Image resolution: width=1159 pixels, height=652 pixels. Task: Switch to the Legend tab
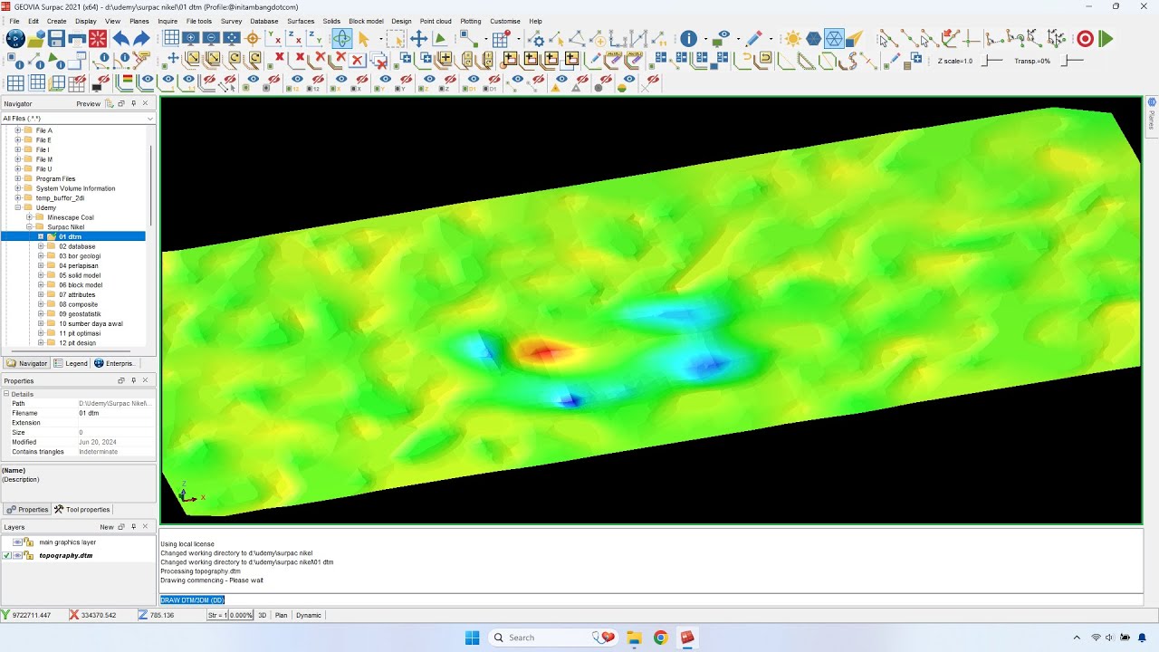[71, 363]
